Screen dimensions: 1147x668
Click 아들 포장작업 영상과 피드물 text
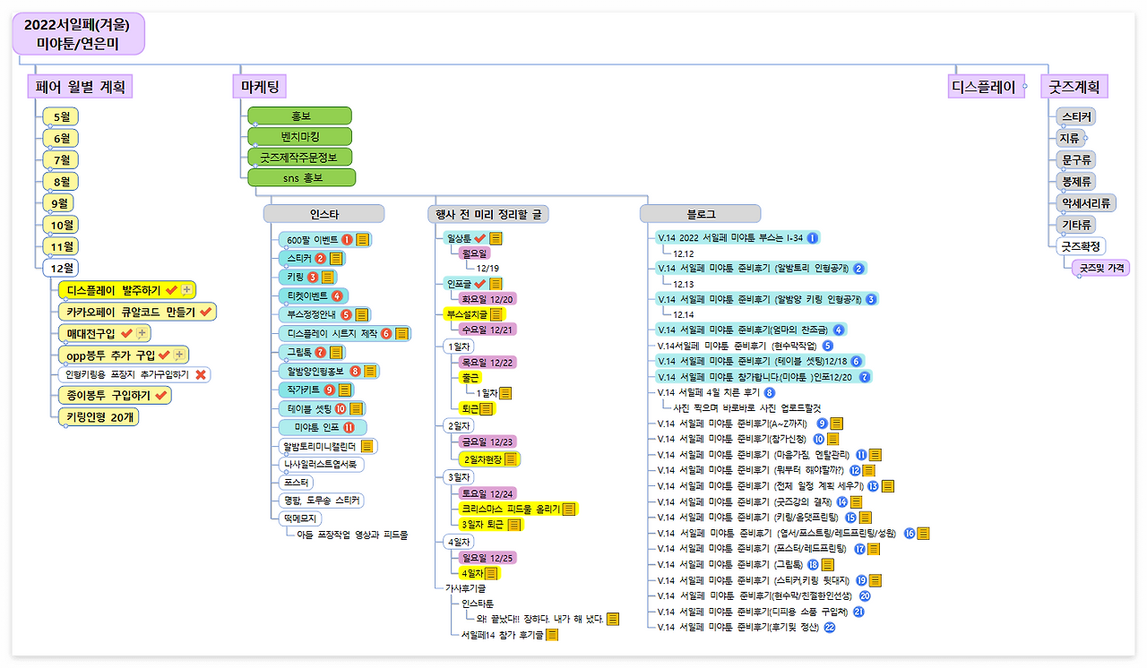[353, 535]
